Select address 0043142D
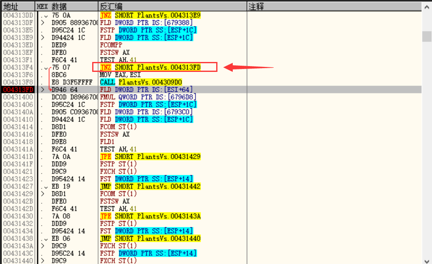Screen dimensions: 432x264 (x=18, y=208)
